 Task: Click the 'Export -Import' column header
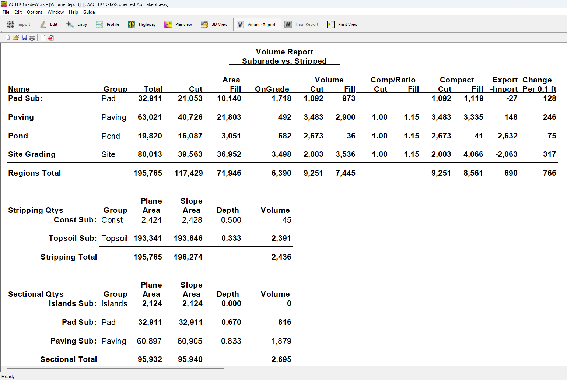point(504,84)
